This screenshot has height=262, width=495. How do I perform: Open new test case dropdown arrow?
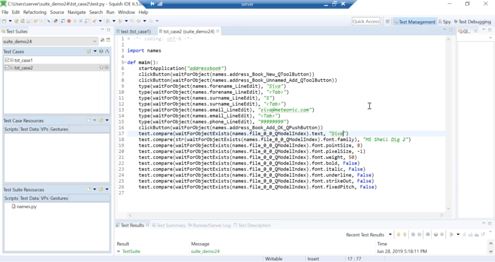95,51
